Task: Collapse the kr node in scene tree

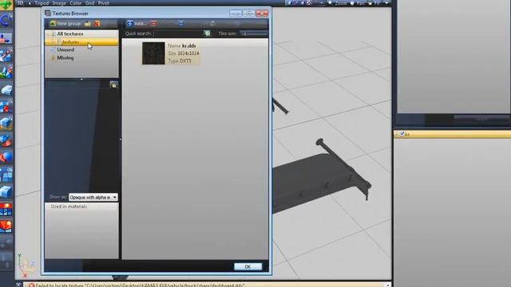Action: click(397, 134)
